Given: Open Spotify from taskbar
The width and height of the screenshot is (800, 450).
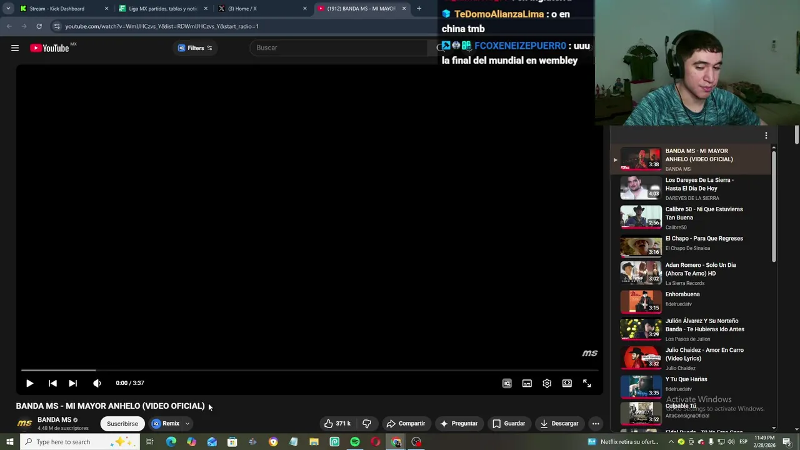Looking at the screenshot, I should click(355, 442).
